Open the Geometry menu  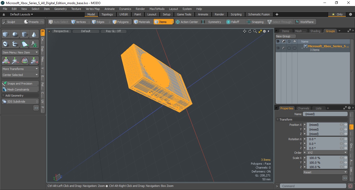pyautogui.click(x=60, y=9)
